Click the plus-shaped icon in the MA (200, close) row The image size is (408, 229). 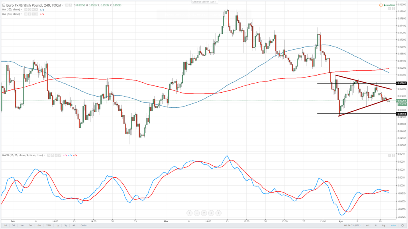[33, 14]
